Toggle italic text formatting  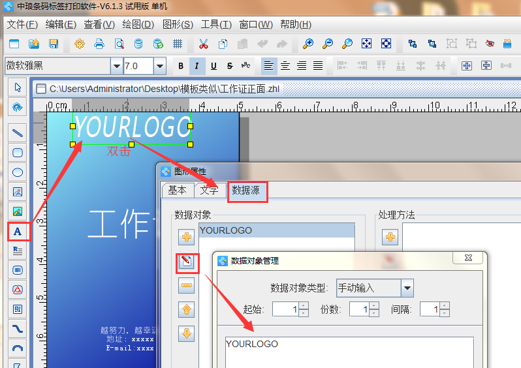197,66
